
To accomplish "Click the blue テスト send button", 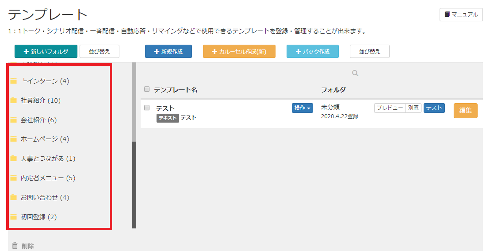I will coord(434,108).
